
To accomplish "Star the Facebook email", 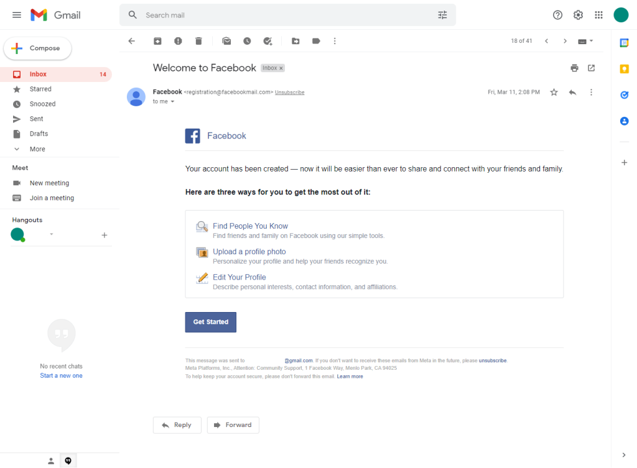I will [x=554, y=92].
